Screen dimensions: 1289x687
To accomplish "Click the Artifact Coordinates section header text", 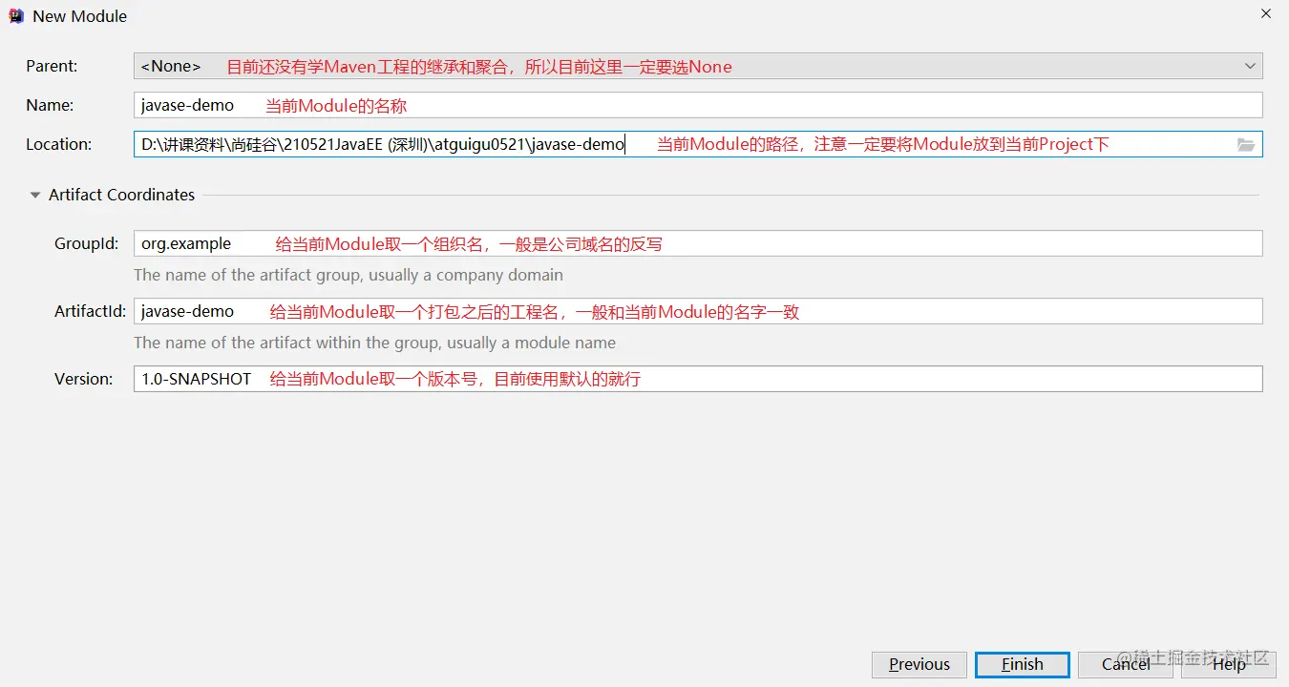I will click(122, 195).
